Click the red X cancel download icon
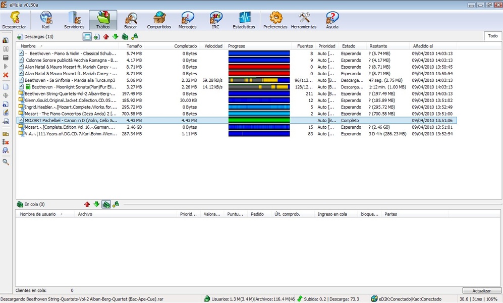The image size is (503, 303). coord(6,75)
